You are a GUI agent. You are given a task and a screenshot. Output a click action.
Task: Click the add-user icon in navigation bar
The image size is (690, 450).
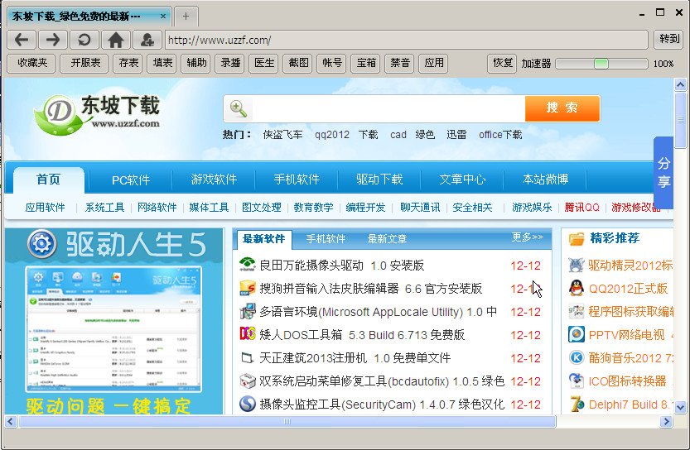tap(147, 40)
